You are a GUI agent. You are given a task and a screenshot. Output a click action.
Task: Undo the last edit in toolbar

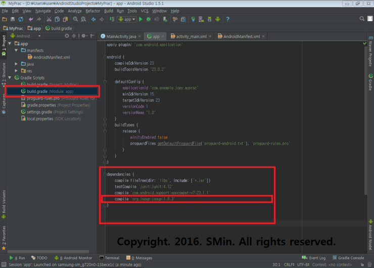tap(31, 19)
